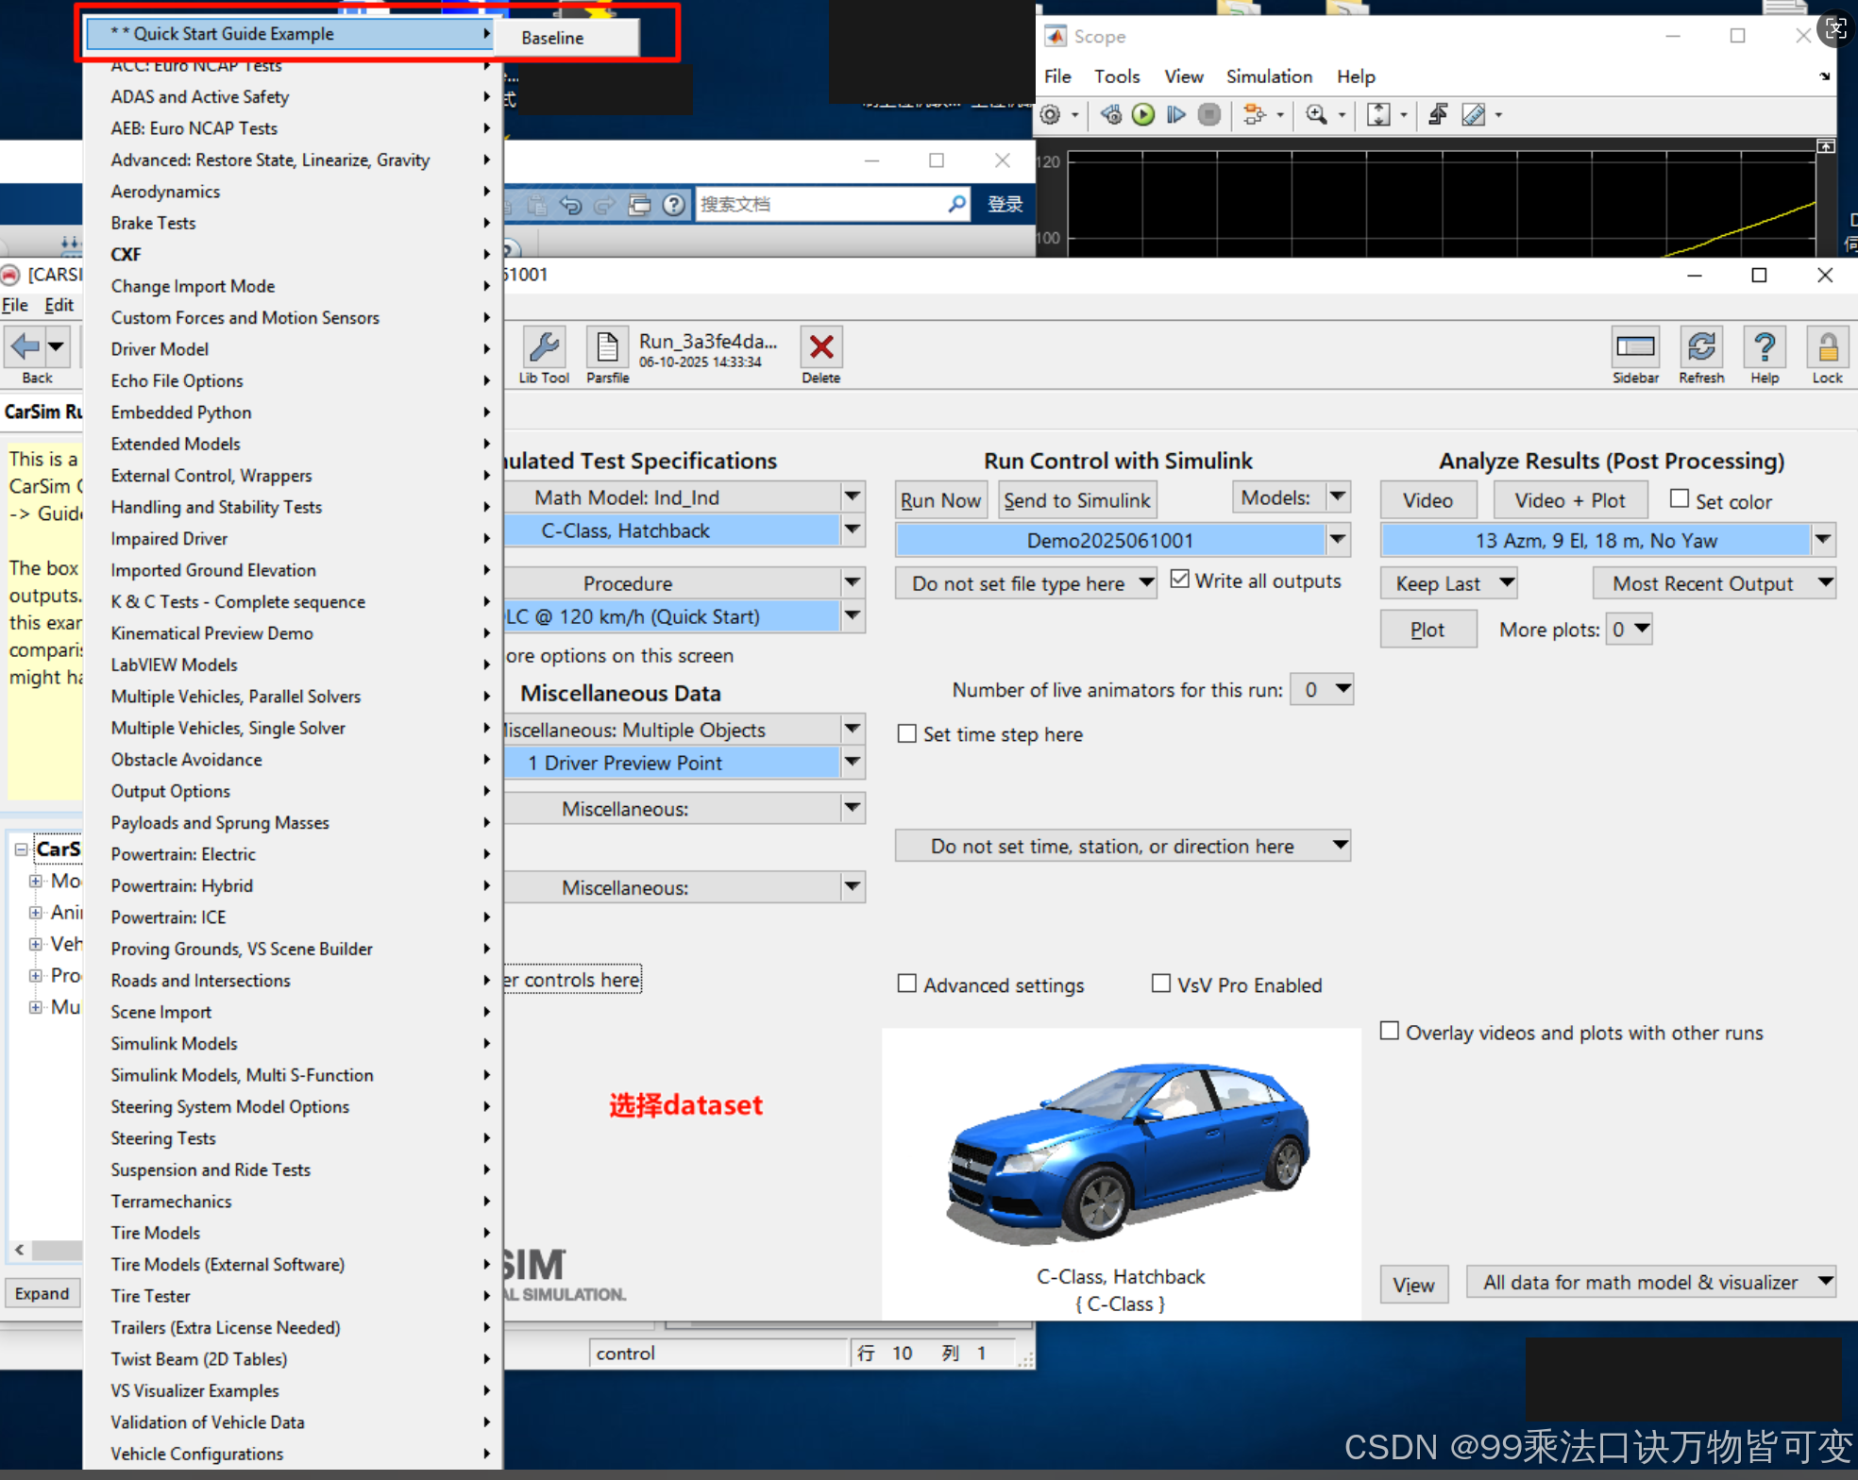Click the Lock padlock icon
This screenshot has width=1858, height=1480.
click(1826, 348)
